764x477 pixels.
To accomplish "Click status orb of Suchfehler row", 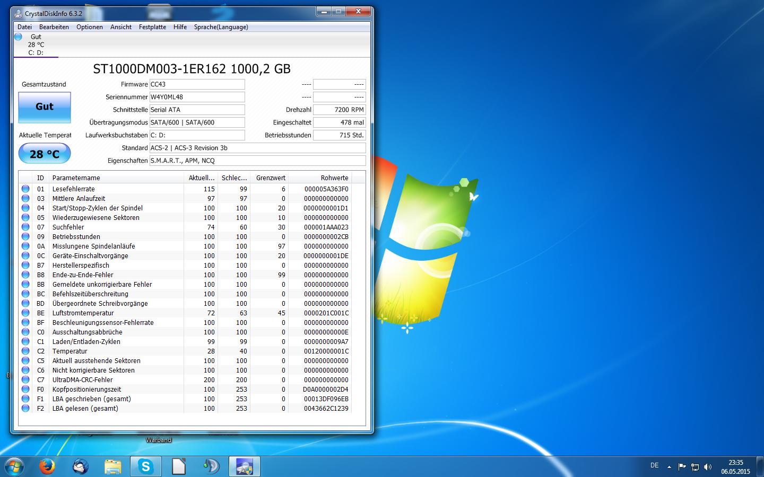I will 25,227.
